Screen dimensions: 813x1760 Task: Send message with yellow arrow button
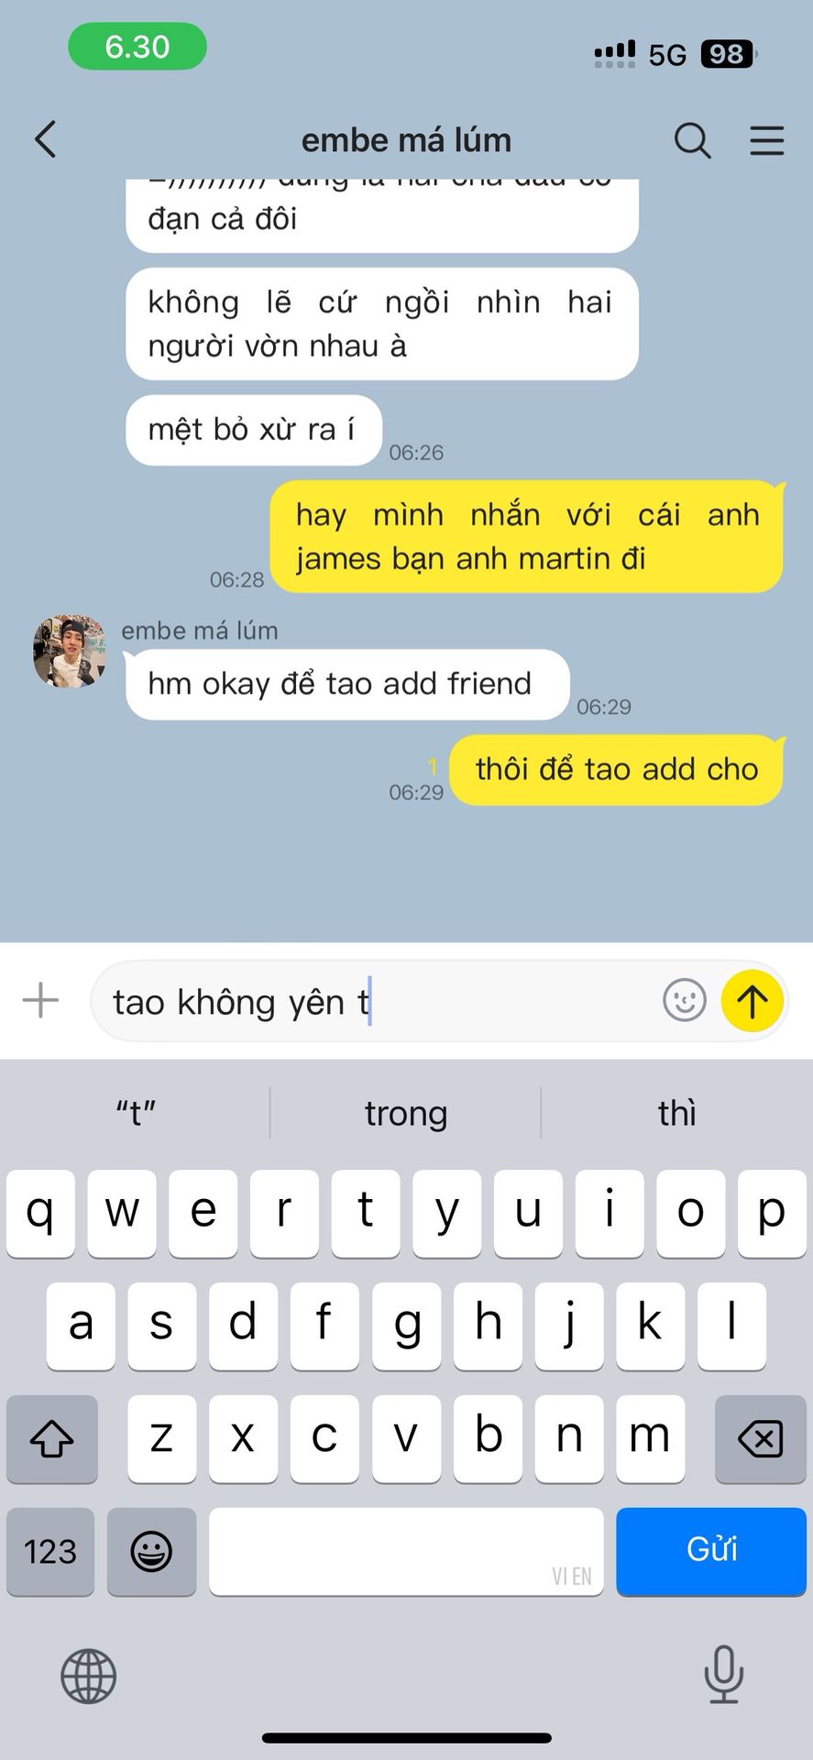click(x=753, y=1000)
